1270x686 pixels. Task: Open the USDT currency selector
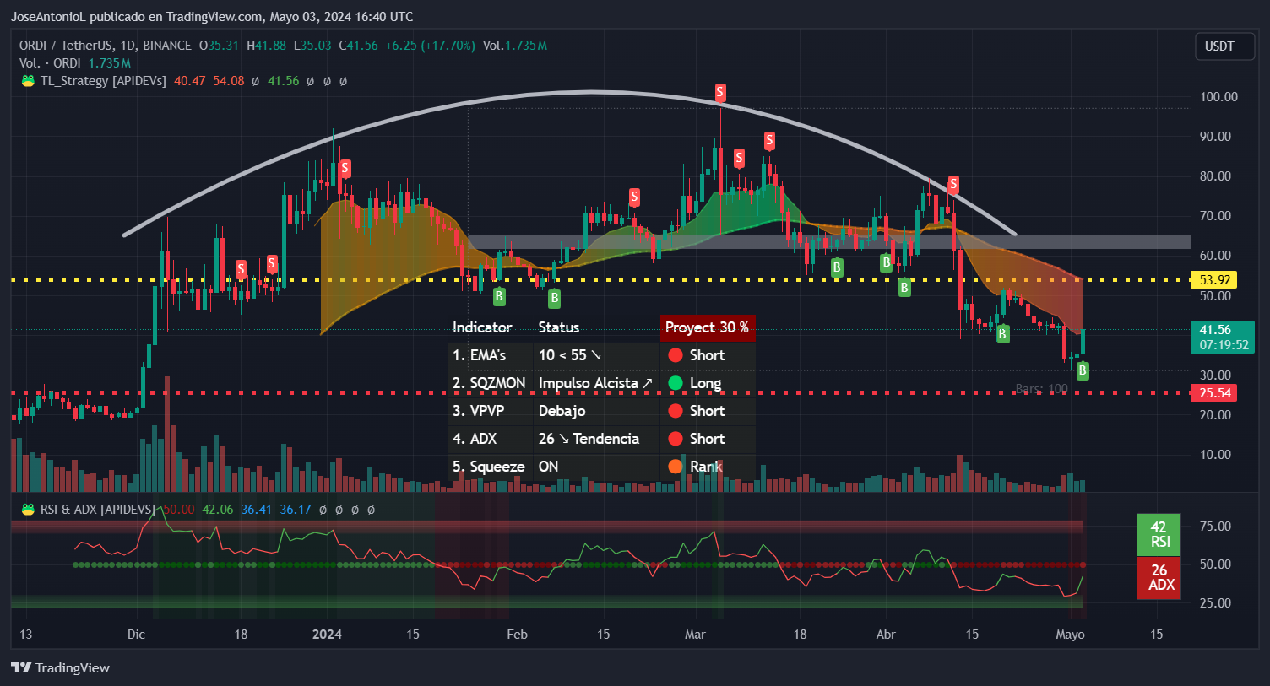[1218, 46]
